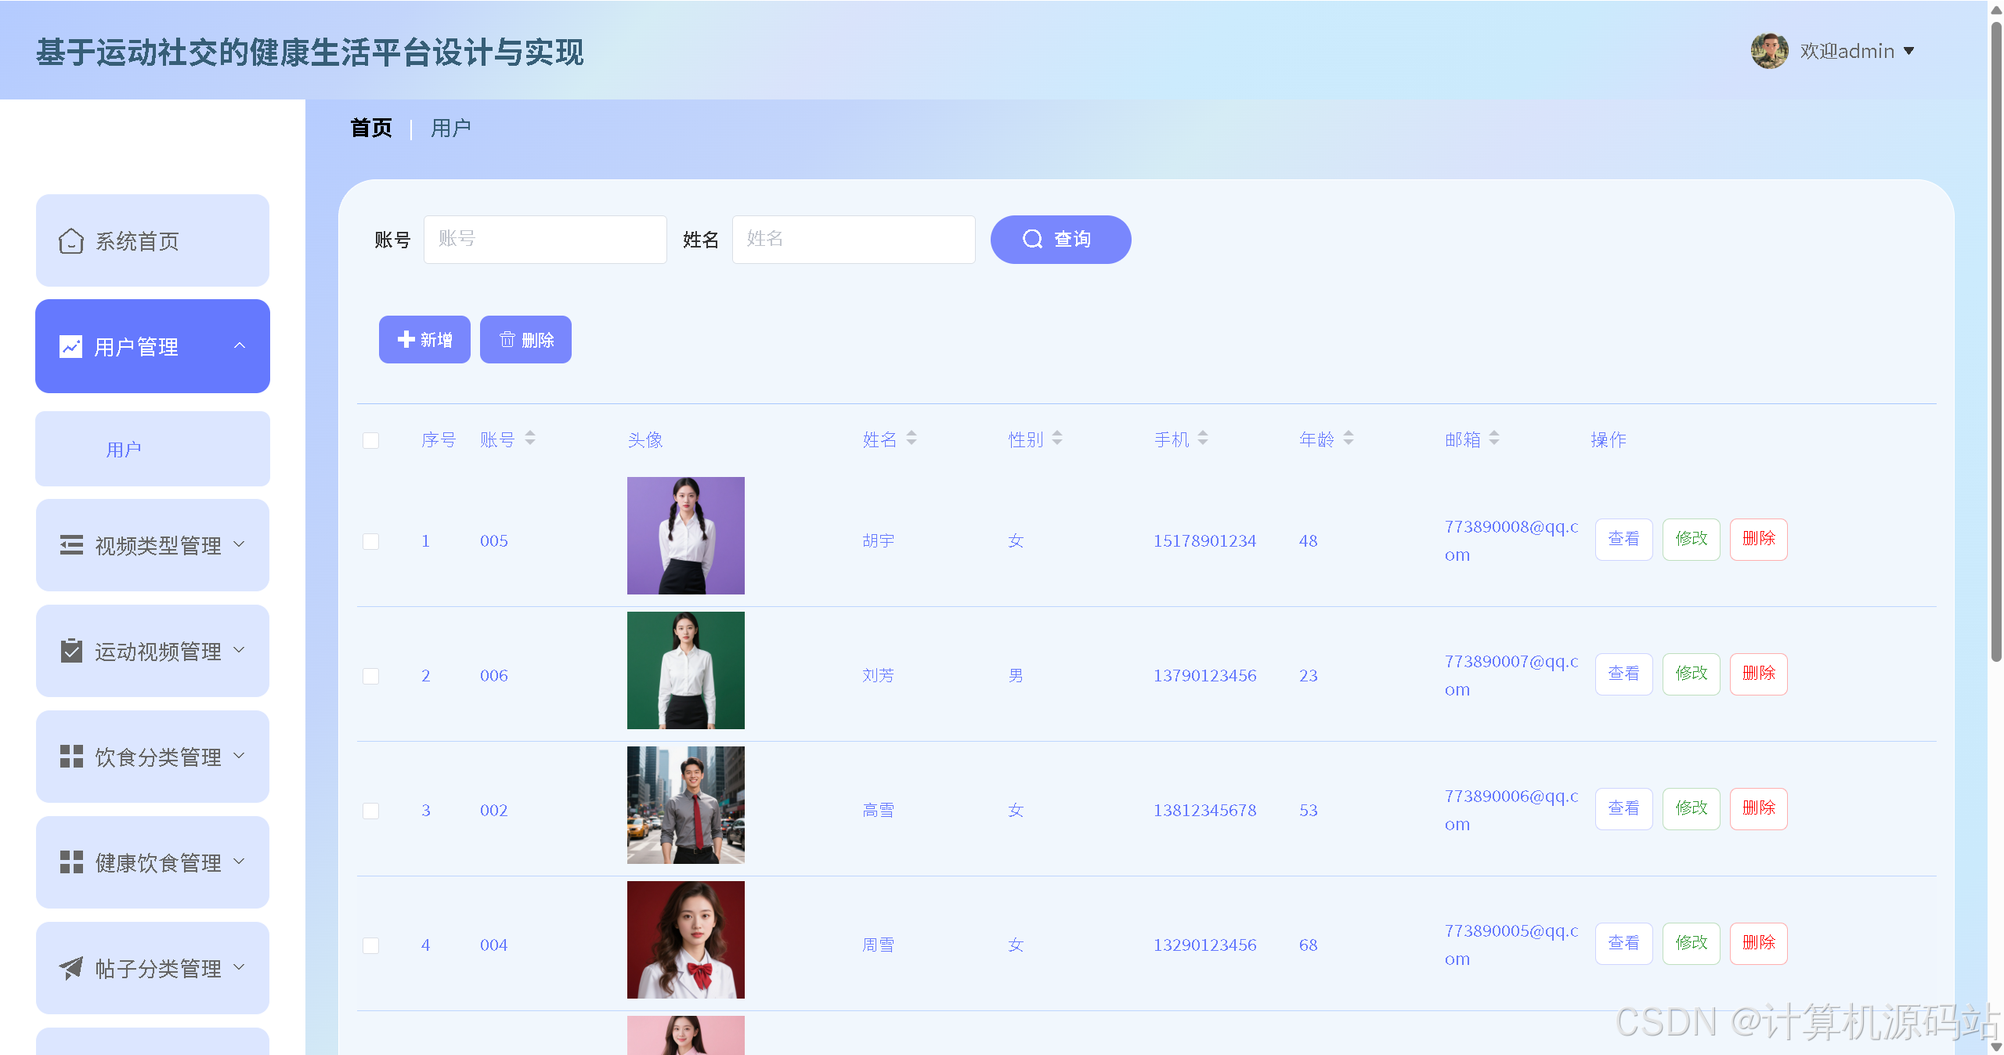The width and height of the screenshot is (2004, 1055).
Task: Click the page vertical scrollbar thumb
Action: point(1995,341)
